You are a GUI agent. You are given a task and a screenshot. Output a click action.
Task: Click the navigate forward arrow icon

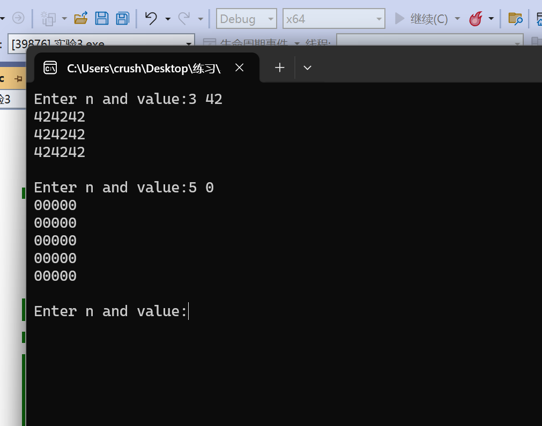click(18, 18)
